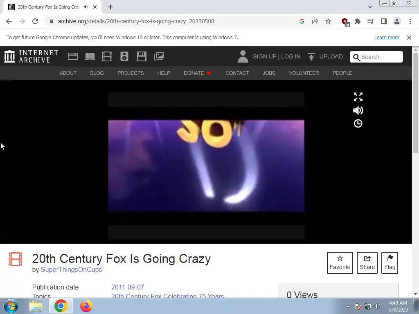The height and width of the screenshot is (314, 419).
Task: Click SIGN UP link
Action: (265, 56)
